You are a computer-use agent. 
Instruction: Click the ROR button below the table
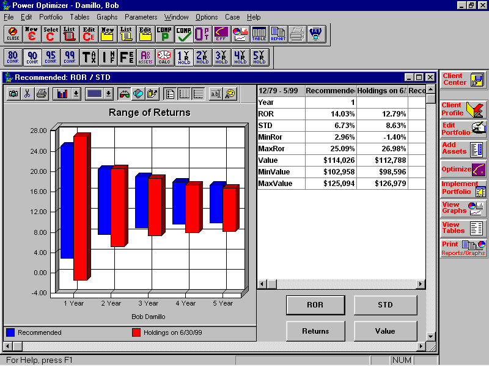(315, 305)
